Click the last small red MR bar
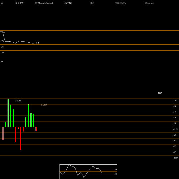 pyautogui.click(x=36, y=129)
